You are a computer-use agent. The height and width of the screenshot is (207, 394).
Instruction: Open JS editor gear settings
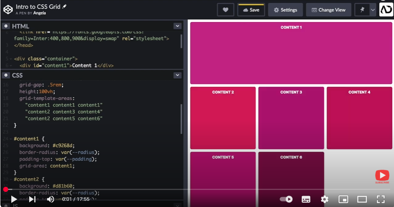click(x=6, y=206)
